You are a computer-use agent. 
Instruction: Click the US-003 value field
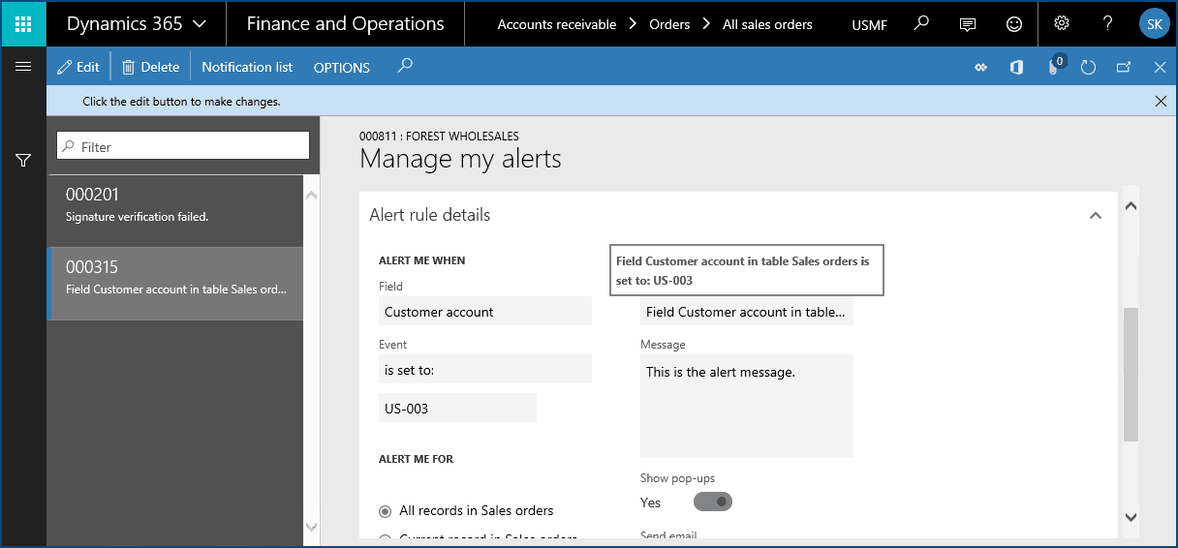pyautogui.click(x=457, y=408)
